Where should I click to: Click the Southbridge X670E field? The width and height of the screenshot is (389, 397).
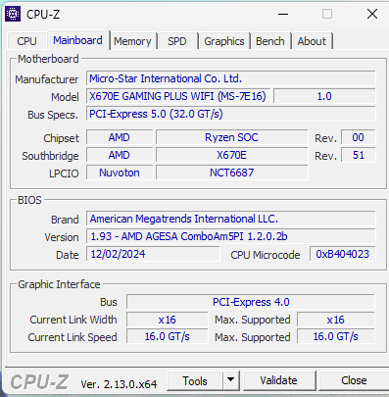point(231,155)
